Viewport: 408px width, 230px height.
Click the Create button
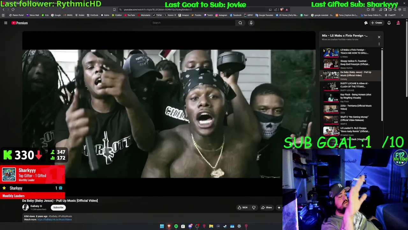(376, 23)
